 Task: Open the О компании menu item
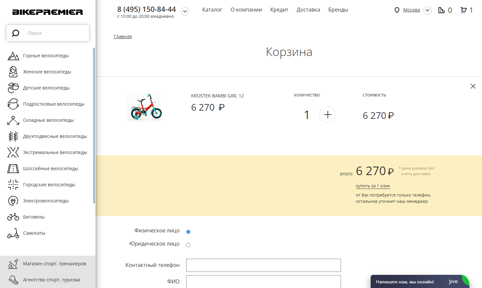point(246,10)
